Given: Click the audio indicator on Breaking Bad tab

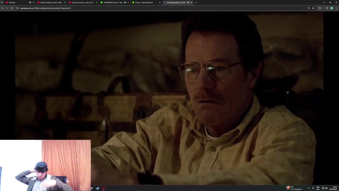Looking at the screenshot, I should [x=188, y=2].
